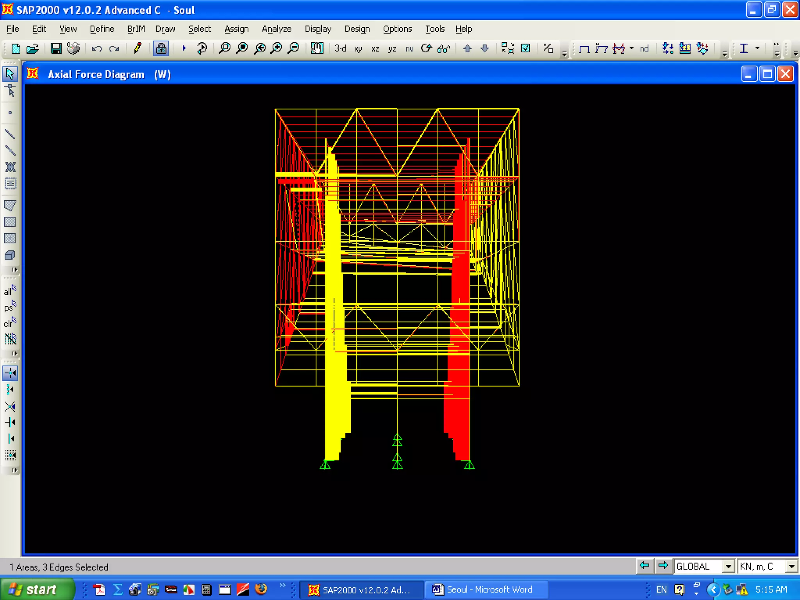Select the Draw Poly Area tool
This screenshot has height=600, width=800.
[10, 205]
